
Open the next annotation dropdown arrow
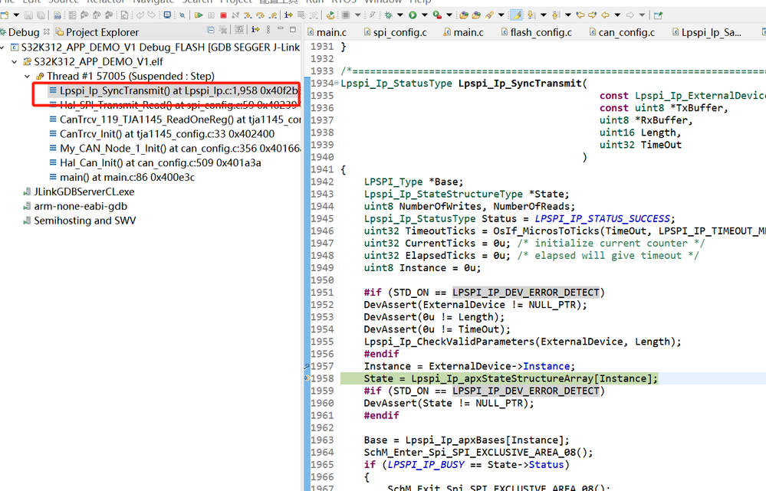(543, 15)
